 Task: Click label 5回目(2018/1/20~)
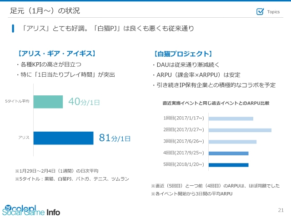pyautogui.click(x=184, y=164)
